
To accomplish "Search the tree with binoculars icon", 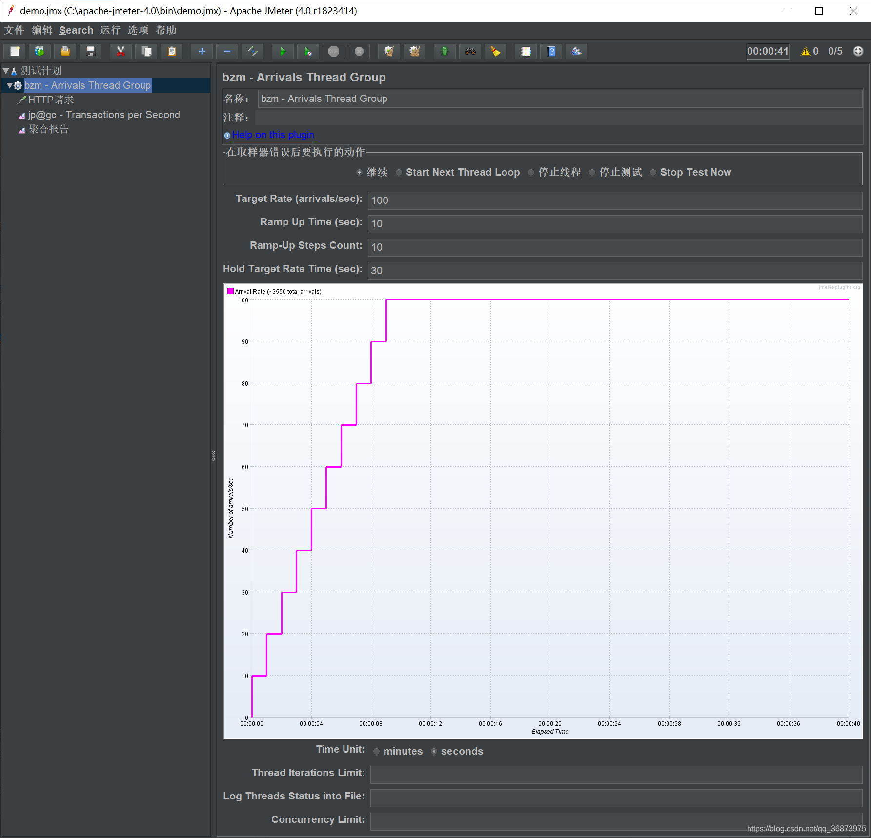I will 470,51.
